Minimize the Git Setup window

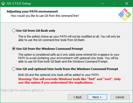tap(102, 3)
